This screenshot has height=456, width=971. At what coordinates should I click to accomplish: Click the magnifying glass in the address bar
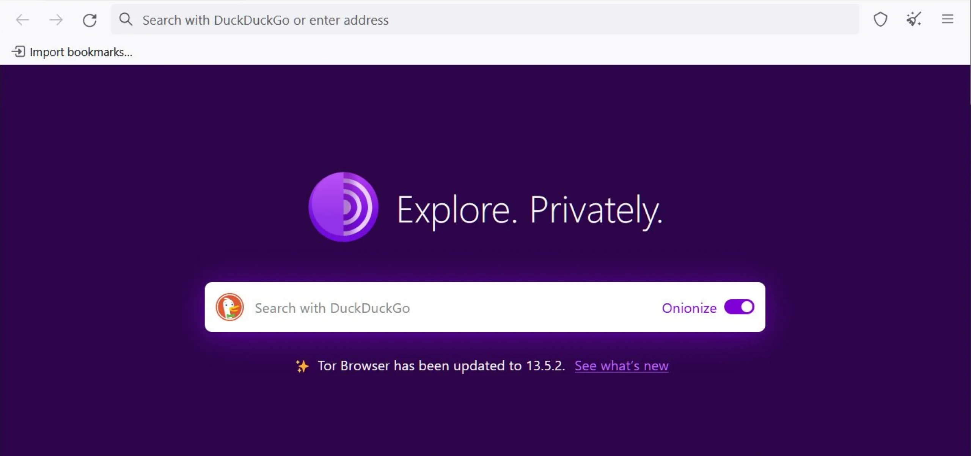126,19
